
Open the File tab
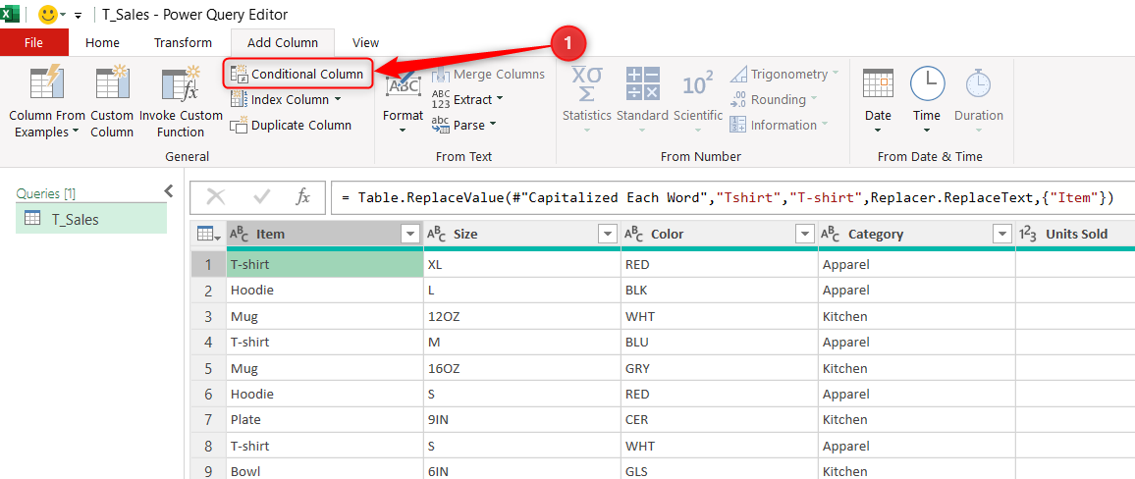tap(34, 42)
